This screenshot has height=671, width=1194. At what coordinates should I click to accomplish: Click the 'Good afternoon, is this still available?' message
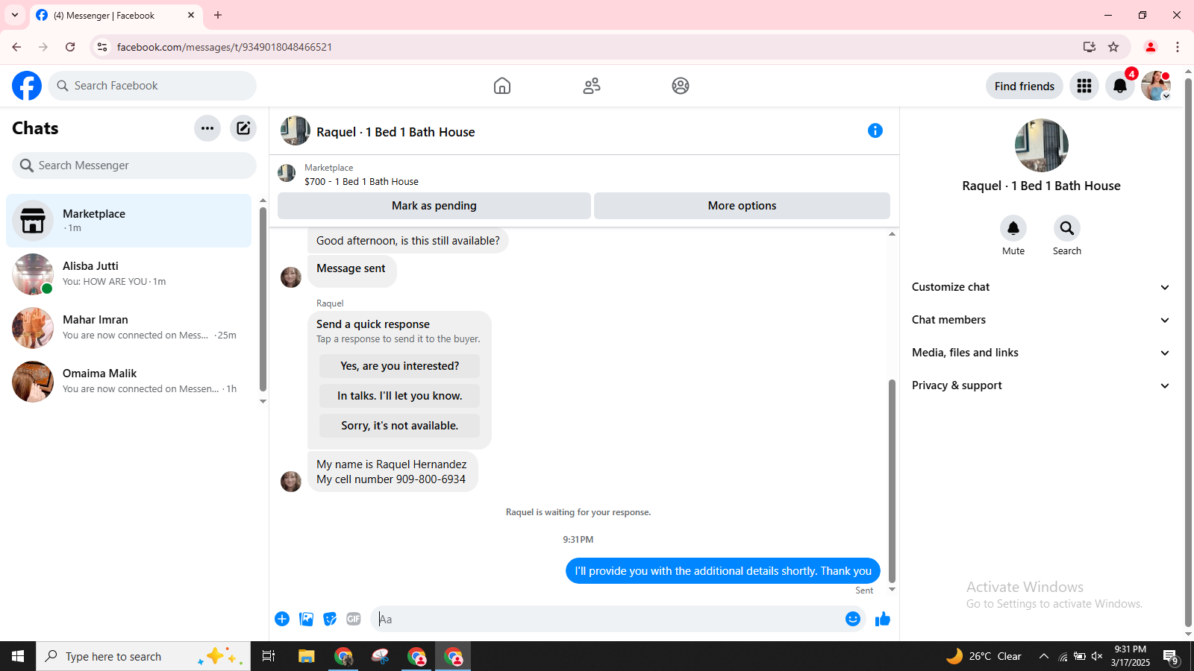tap(408, 241)
